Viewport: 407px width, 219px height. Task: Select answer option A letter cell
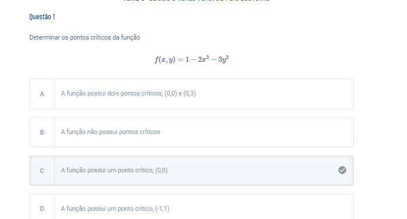(42, 94)
